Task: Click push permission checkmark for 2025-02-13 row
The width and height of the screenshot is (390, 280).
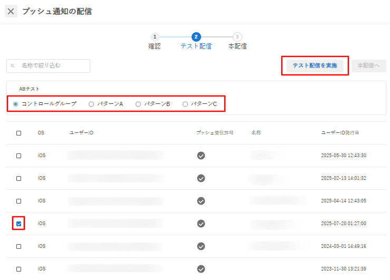Action: pyautogui.click(x=201, y=178)
